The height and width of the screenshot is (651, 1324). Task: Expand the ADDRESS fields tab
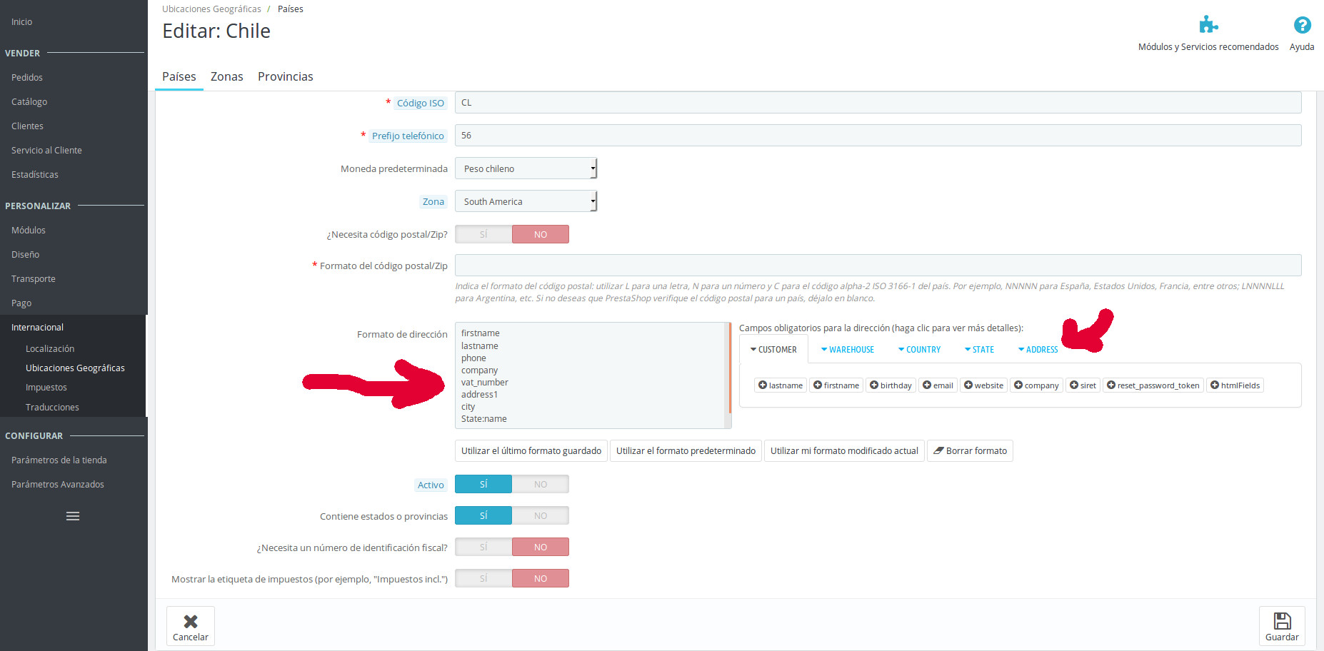(1038, 350)
